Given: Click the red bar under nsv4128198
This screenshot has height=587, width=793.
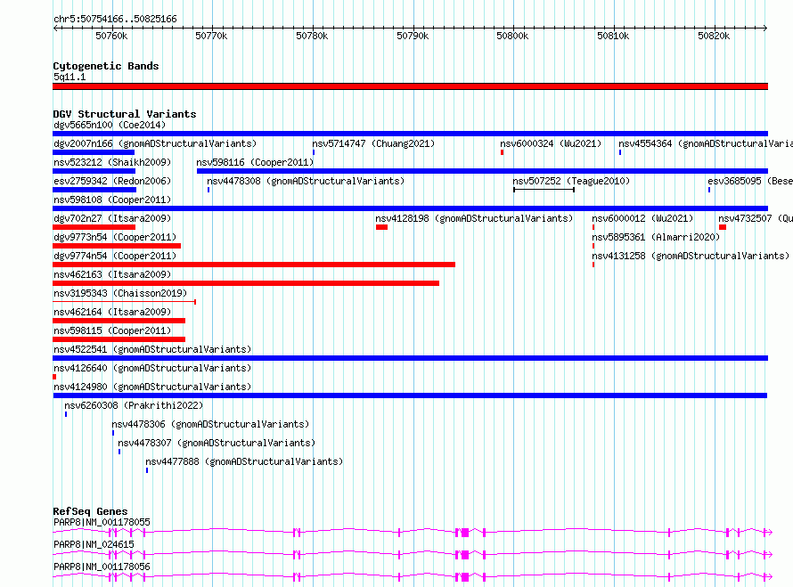Looking at the screenshot, I should click(x=382, y=227).
